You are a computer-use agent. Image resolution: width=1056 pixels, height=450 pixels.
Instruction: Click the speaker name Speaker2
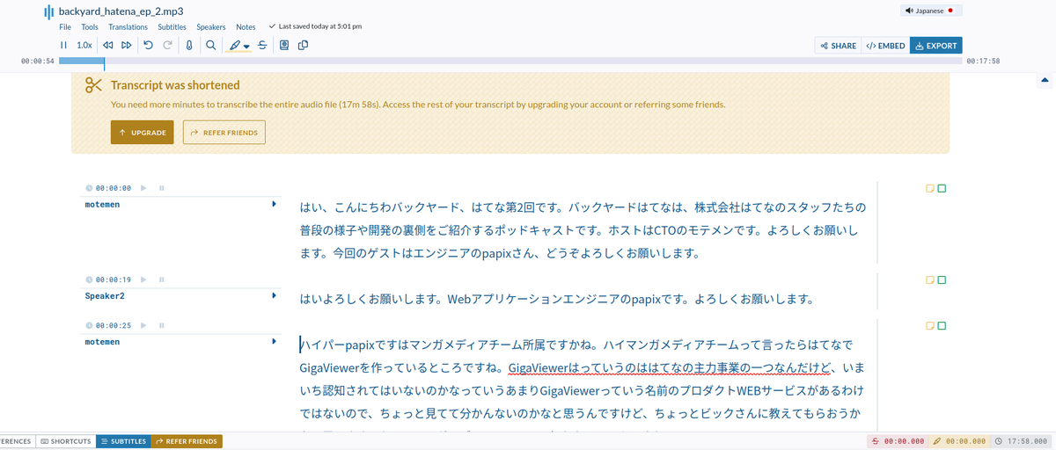click(x=105, y=295)
